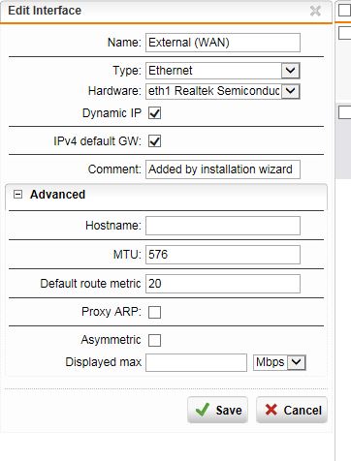The height and width of the screenshot is (461, 351).
Task: Click the Advanced section header label
Action: coord(57,195)
